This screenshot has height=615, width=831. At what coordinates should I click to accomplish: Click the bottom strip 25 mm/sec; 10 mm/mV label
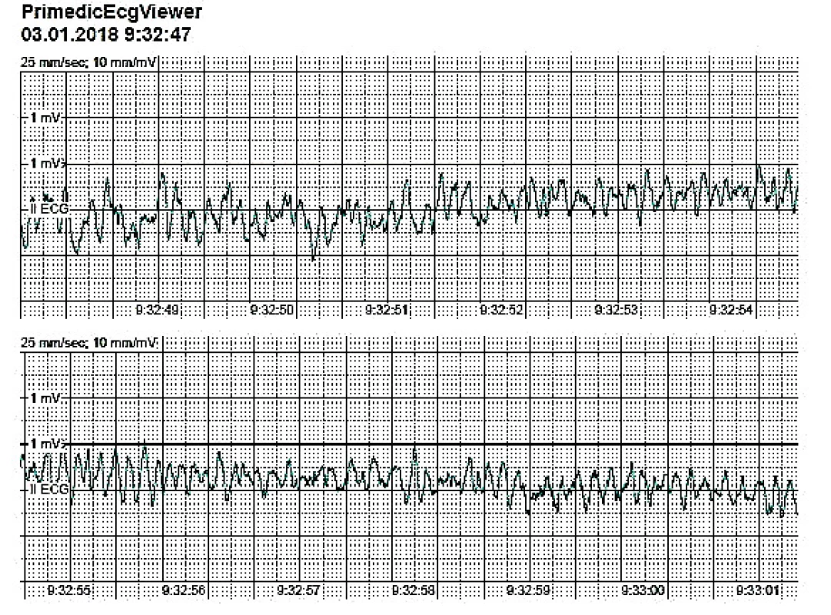[x=89, y=343]
